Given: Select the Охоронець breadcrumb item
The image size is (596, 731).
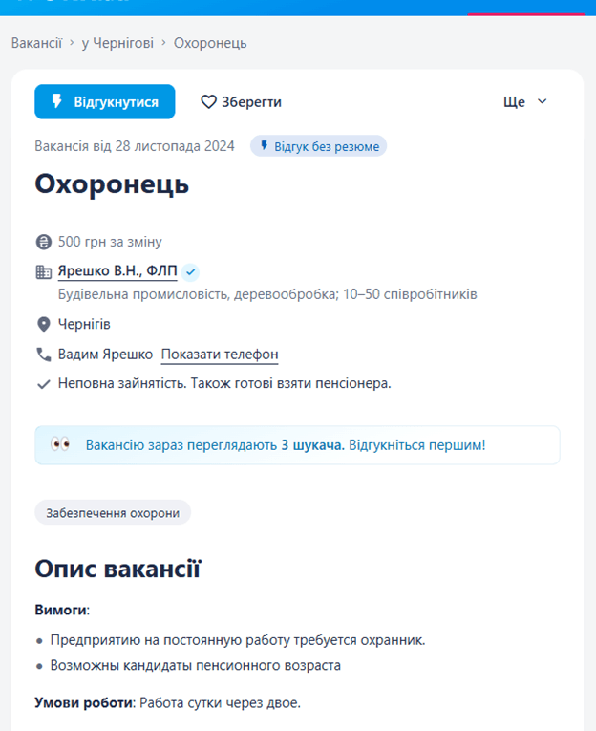Looking at the screenshot, I should 210,43.
